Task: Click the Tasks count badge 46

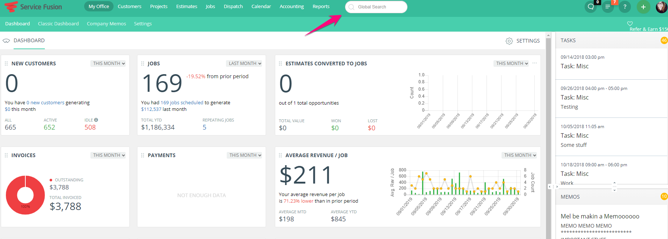Action: (664, 40)
